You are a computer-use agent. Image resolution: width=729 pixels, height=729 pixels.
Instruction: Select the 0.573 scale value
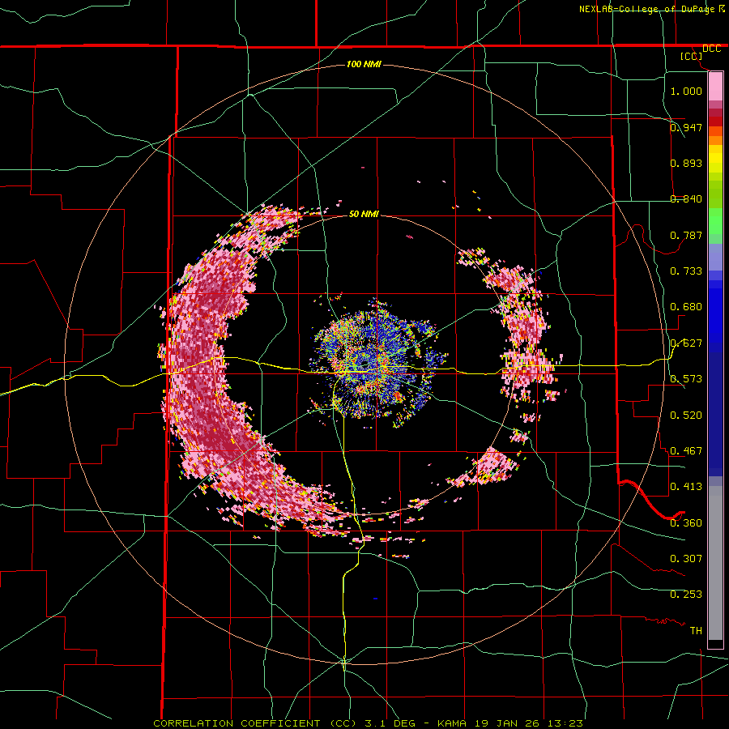[686, 379]
